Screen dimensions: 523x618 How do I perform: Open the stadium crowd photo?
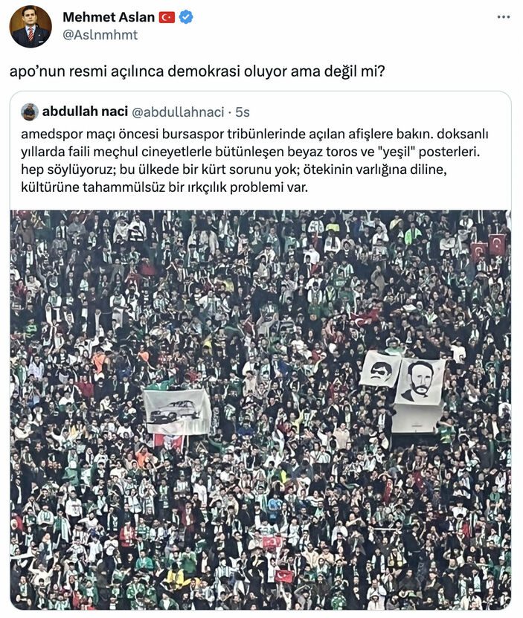pos(260,410)
